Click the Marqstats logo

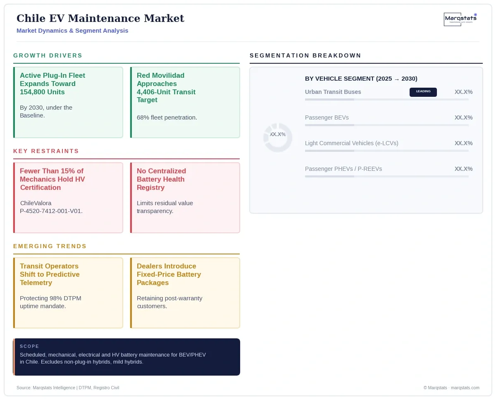[460, 19]
